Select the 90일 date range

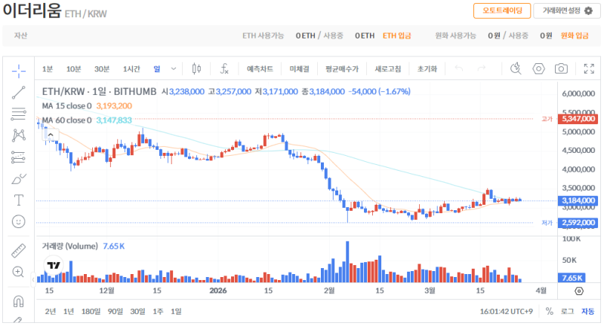point(116,312)
